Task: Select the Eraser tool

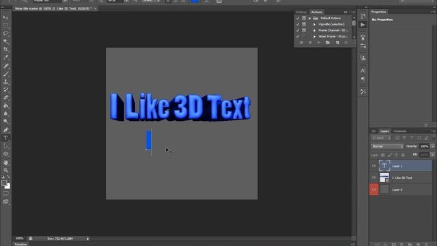Action: [5, 98]
